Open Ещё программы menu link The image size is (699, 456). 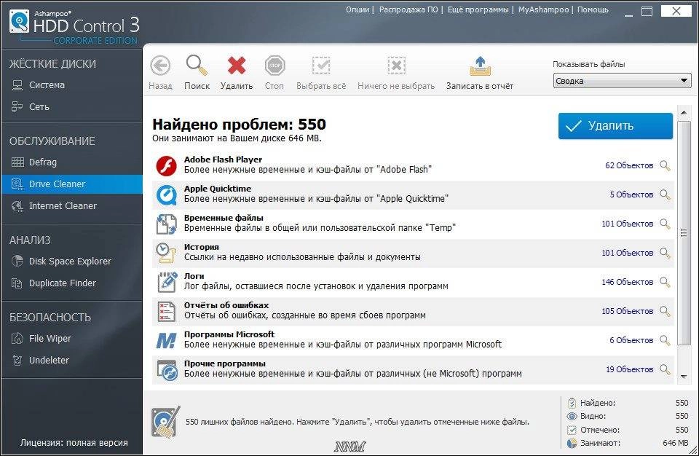[478, 9]
